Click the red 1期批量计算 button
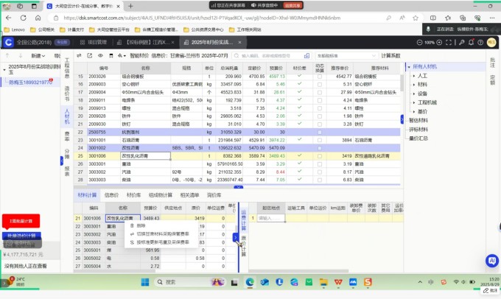This screenshot has height=299, width=501. coord(27,221)
